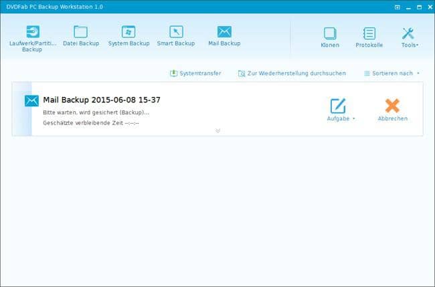Open Laufwerk/Partition Backup
Image resolution: width=435 pixels, height=287 pixels.
point(33,39)
